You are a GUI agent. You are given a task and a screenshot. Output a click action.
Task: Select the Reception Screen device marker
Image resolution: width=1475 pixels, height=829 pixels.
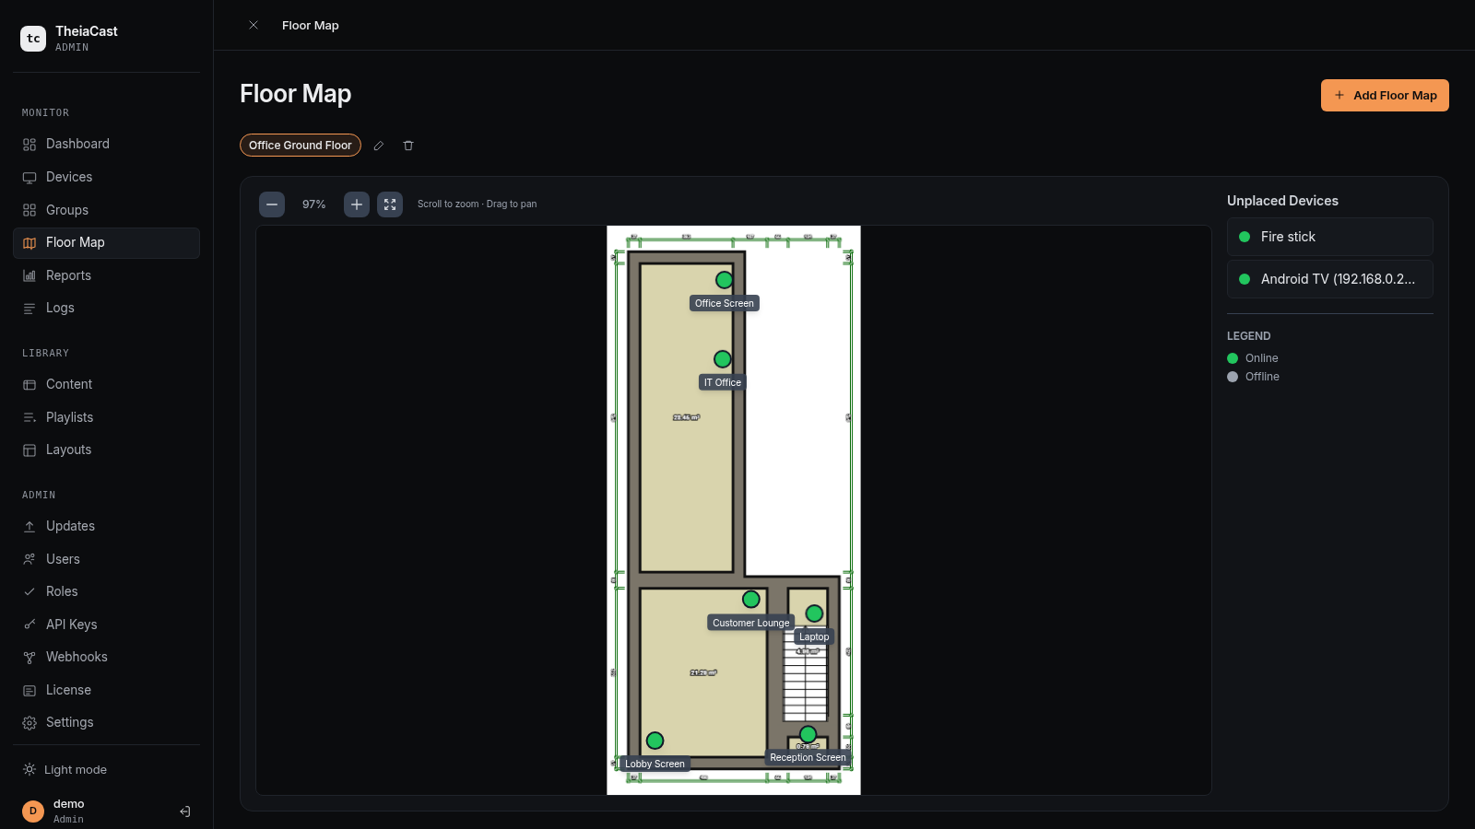(808, 734)
